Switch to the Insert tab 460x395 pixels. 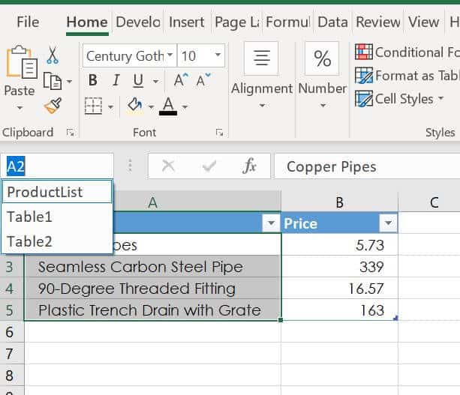(186, 22)
